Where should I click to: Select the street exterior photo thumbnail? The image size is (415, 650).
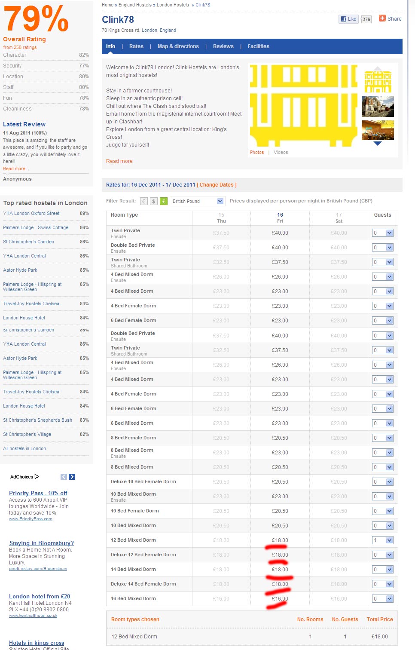point(378,106)
